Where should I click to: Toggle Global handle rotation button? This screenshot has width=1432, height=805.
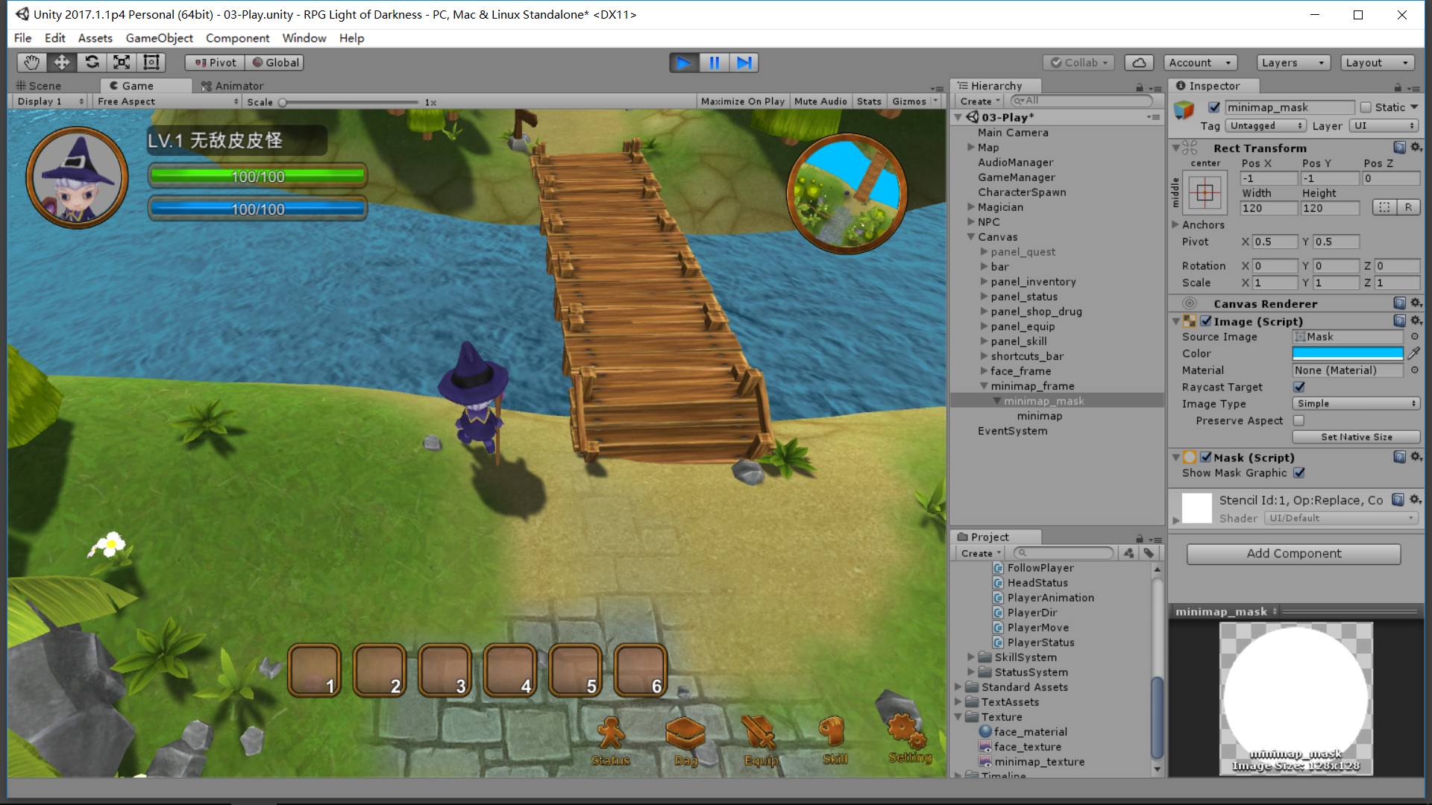coord(275,63)
